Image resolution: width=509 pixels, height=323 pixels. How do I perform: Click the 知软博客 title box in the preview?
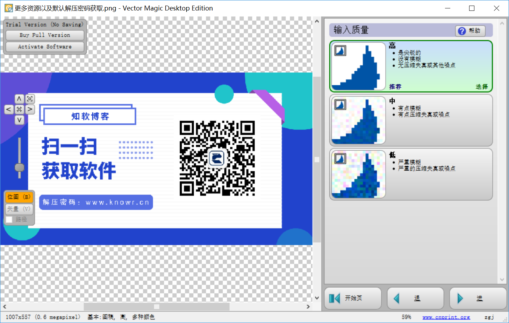[90, 116]
